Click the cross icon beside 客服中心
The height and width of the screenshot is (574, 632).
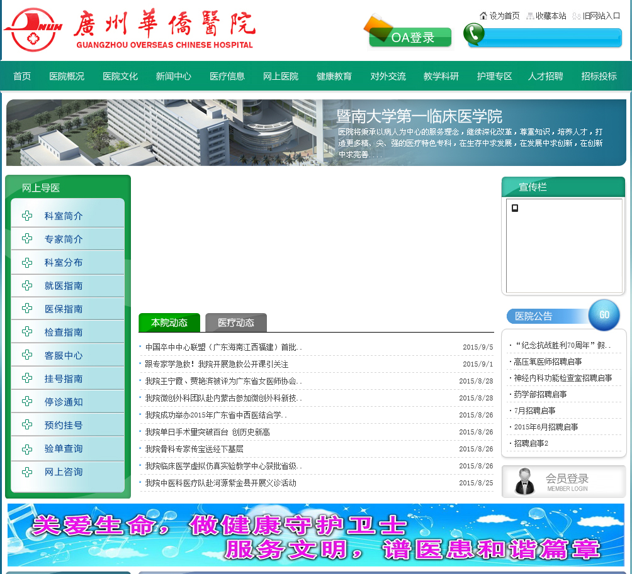pos(27,355)
